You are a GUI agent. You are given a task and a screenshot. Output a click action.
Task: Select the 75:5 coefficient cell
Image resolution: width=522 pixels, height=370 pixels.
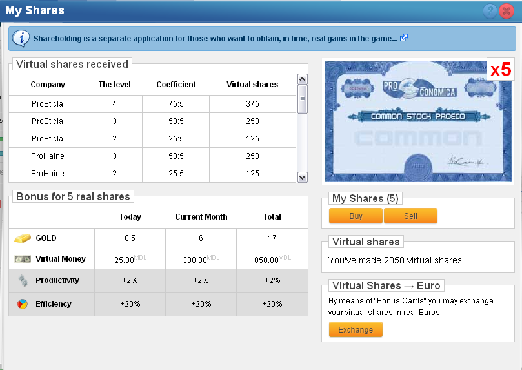point(176,104)
